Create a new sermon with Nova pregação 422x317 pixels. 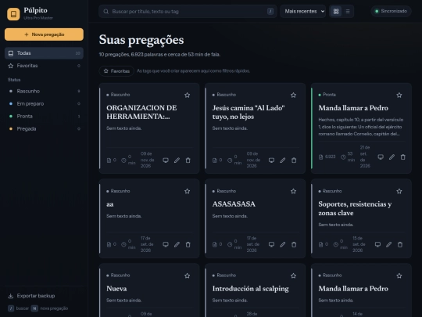[44, 34]
